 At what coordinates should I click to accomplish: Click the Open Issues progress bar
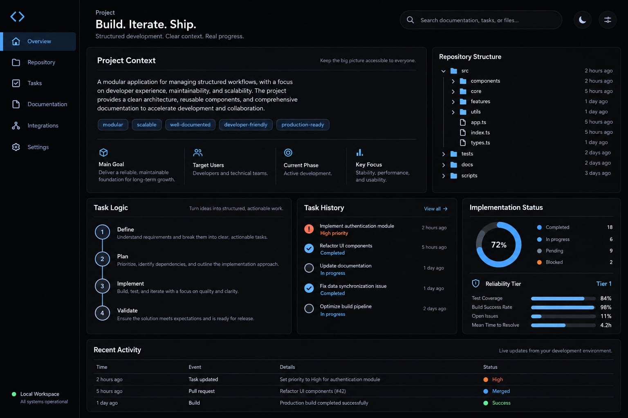pos(563,316)
